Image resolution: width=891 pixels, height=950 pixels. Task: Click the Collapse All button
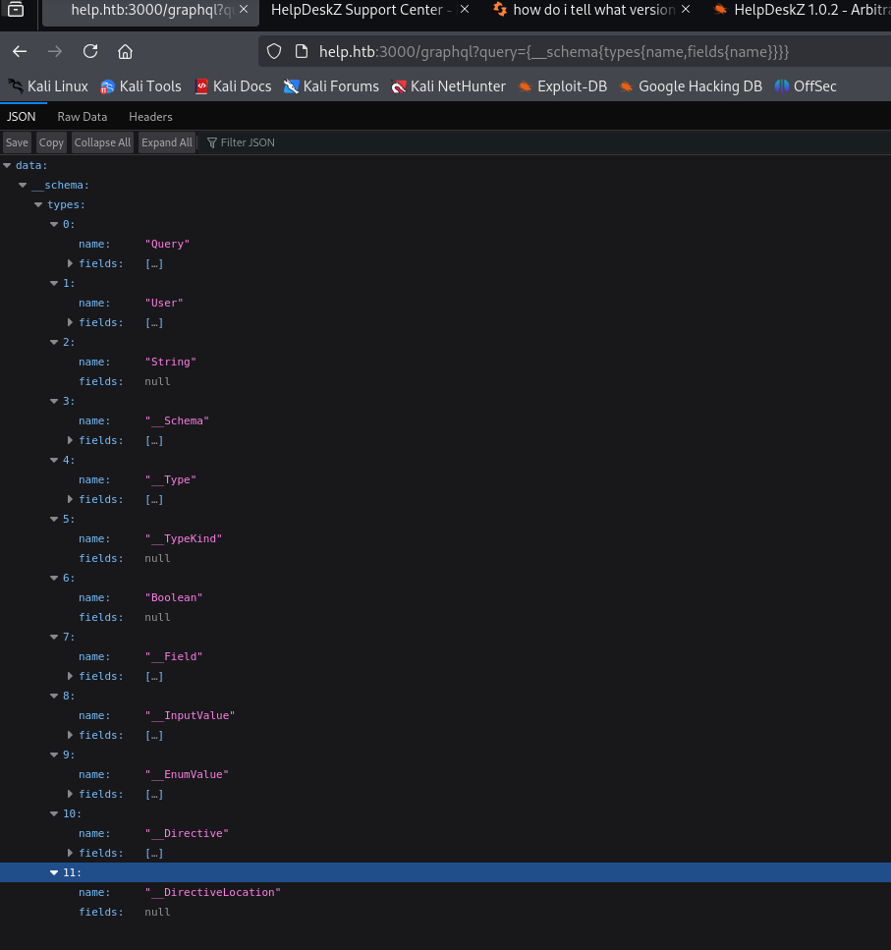click(102, 142)
